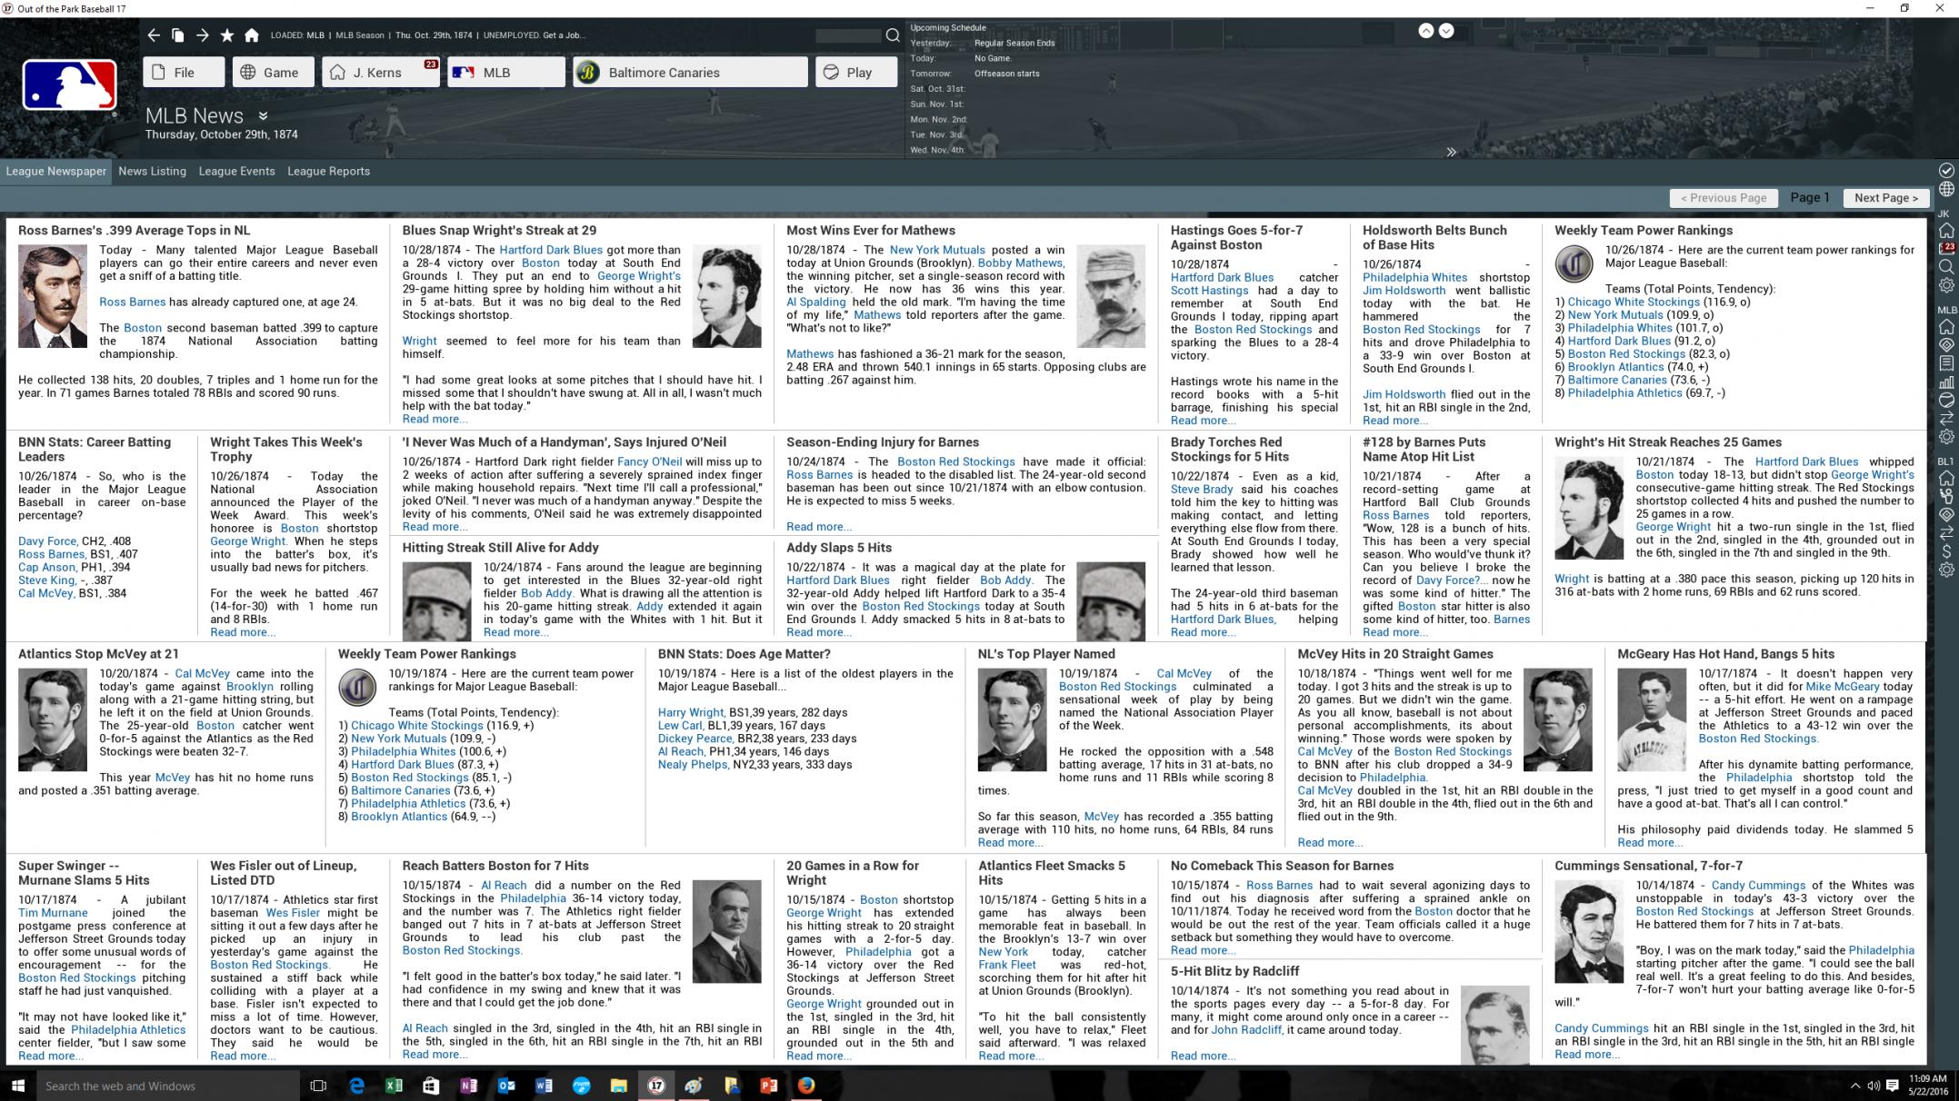Open the League Reports tab

pos(328,171)
